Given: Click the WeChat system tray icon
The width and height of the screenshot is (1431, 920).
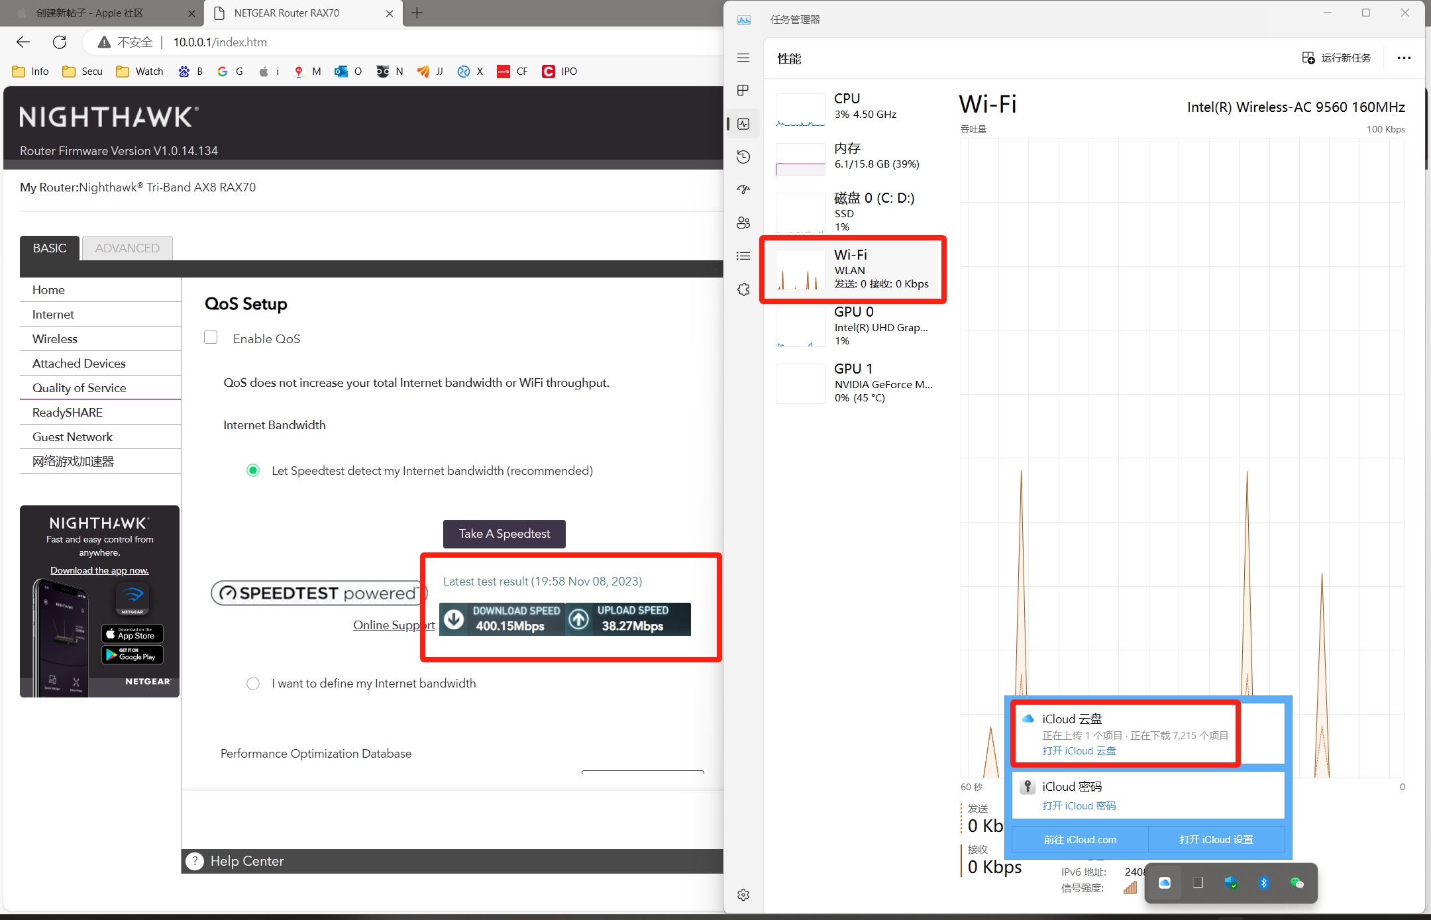Looking at the screenshot, I should pos(1297,882).
